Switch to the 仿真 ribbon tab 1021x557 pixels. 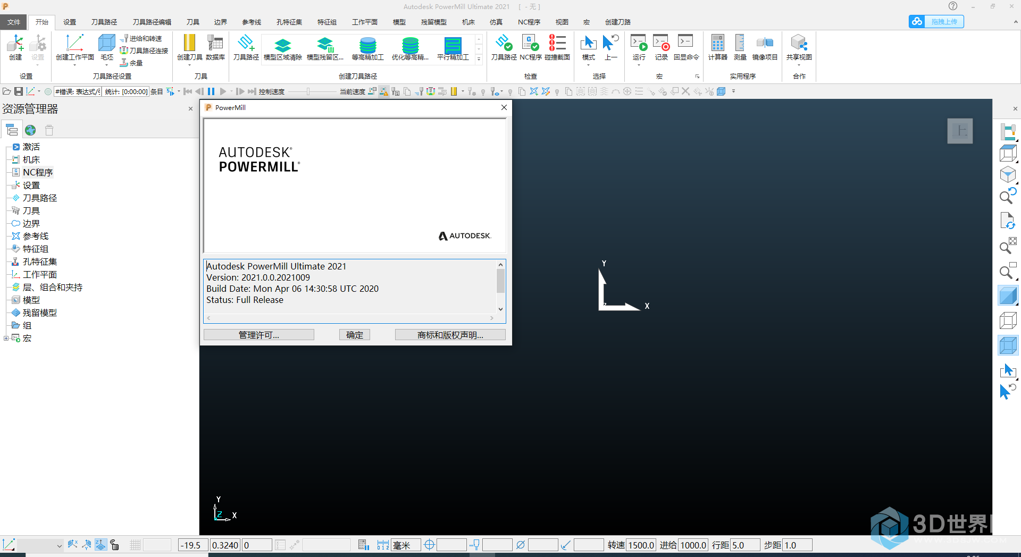[x=496, y=22]
